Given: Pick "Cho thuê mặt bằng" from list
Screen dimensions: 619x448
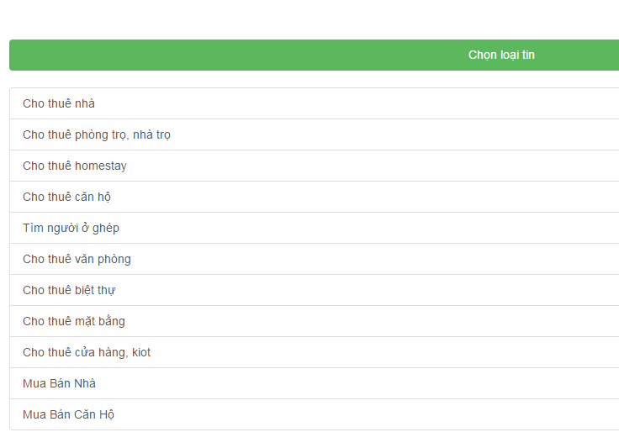Looking at the screenshot, I should pyautogui.click(x=74, y=321).
